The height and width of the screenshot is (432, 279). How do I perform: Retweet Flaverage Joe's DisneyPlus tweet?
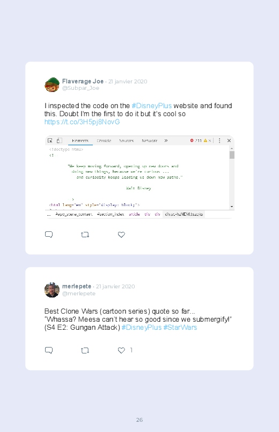click(85, 235)
